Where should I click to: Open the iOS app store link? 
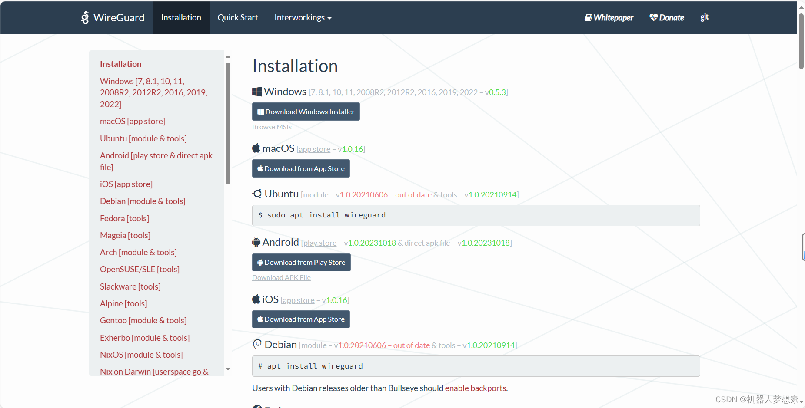click(x=299, y=300)
